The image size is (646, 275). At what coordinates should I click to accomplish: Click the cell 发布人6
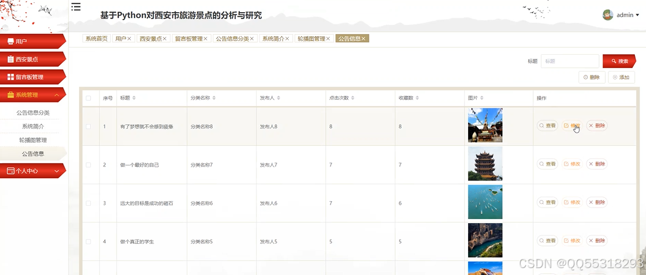tap(269, 203)
